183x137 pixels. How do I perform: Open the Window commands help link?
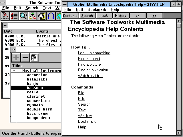pyautogui.click(x=85, y=116)
